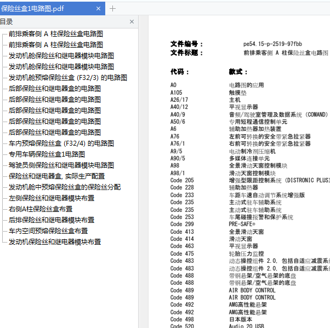This screenshot has width=330, height=328.
Task: Click 多媒体连接单元 text
Action: point(249,159)
